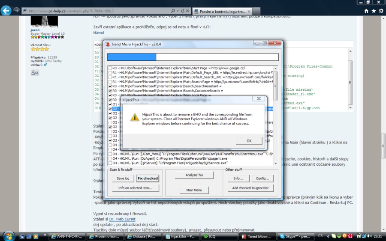Check the O4 UCam_Menu entry
Screen dimensions: 386x241
pyautogui.click(x=110, y=154)
